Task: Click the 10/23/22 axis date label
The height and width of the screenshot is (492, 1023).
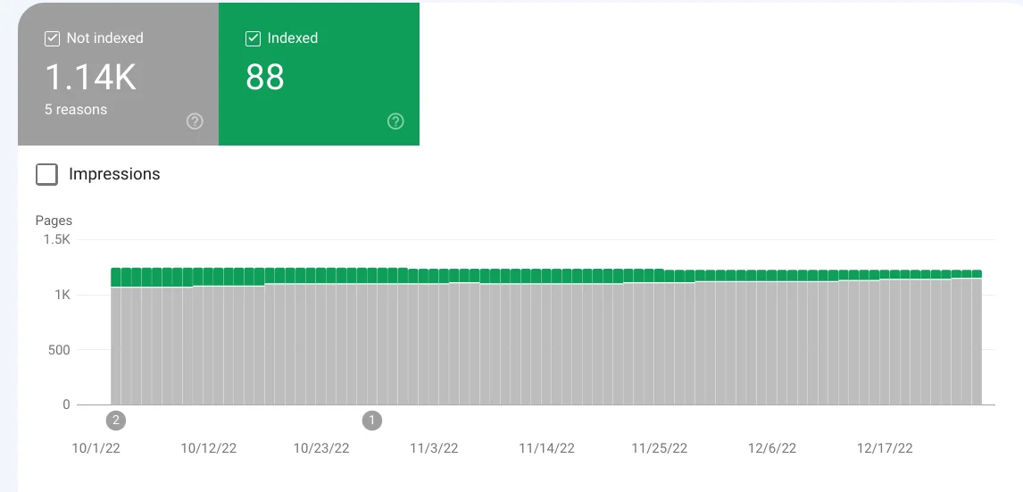Action: click(321, 448)
